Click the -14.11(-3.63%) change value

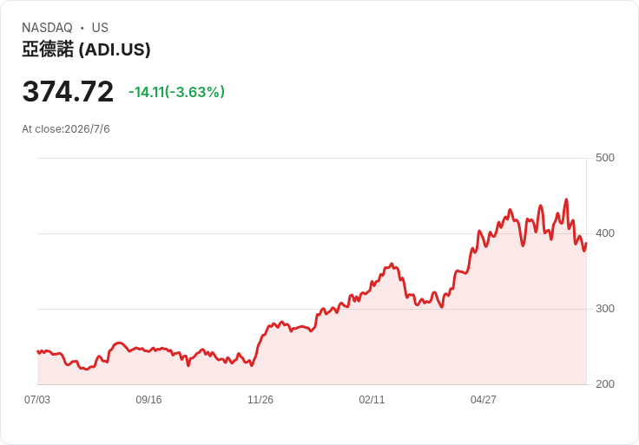(176, 92)
